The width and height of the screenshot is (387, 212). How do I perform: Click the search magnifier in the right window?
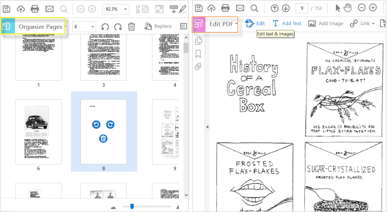click(x=254, y=8)
